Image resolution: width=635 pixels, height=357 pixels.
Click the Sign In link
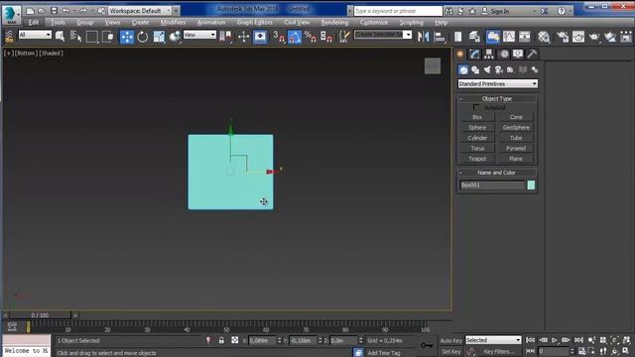click(500, 11)
